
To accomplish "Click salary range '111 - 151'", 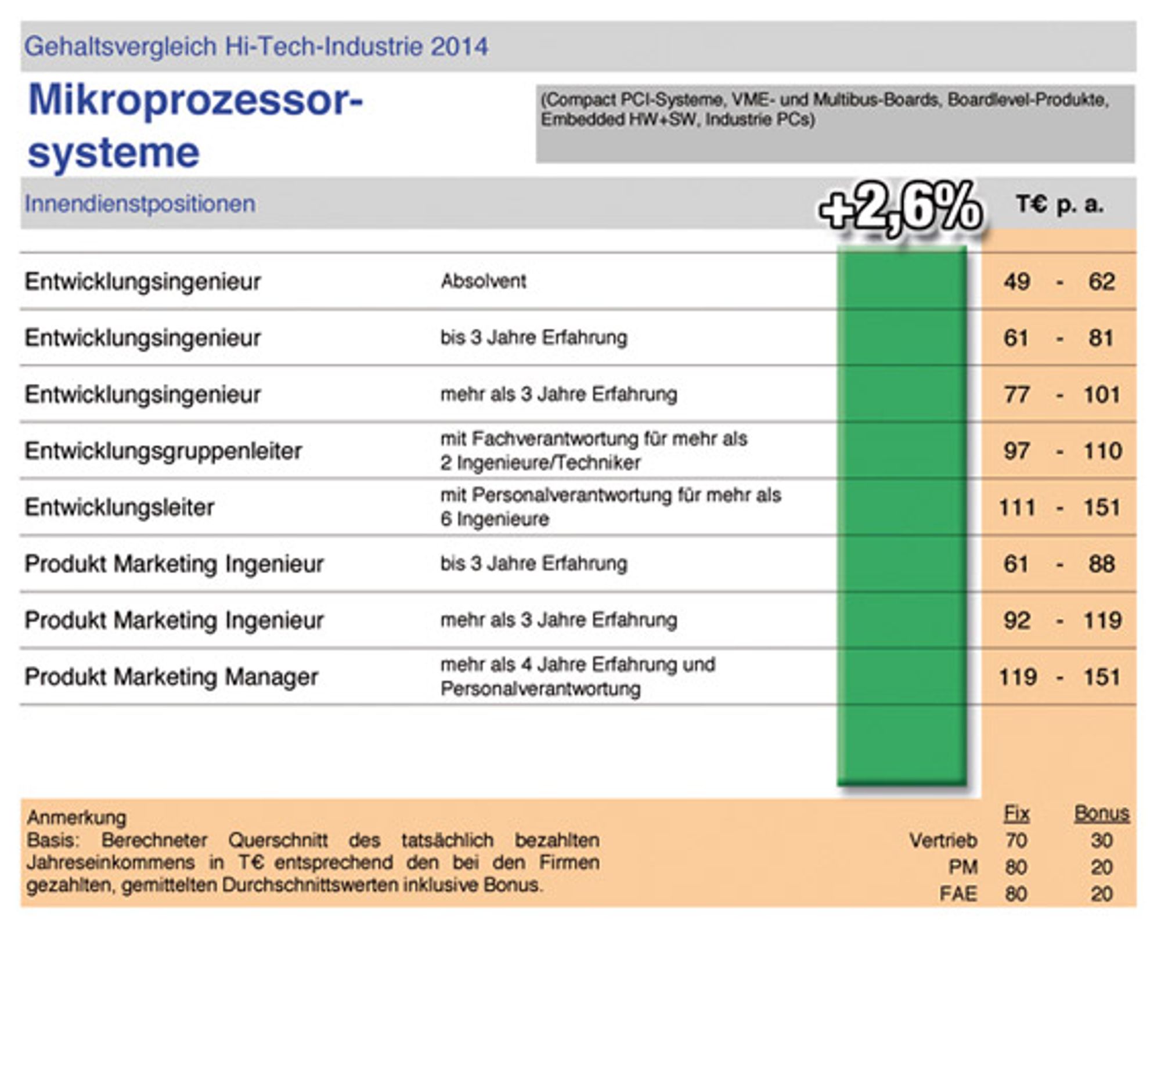I will (x=1059, y=507).
